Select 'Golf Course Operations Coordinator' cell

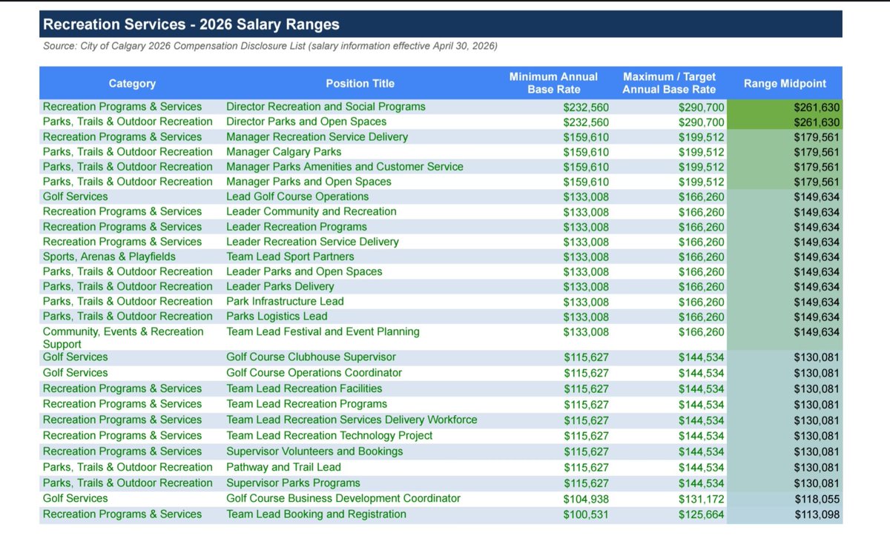tap(314, 372)
